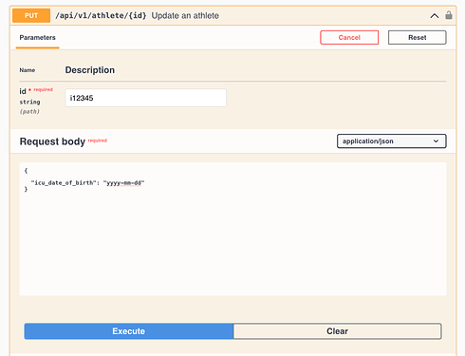Click the Clear button
The image size is (465, 356).
[337, 331]
